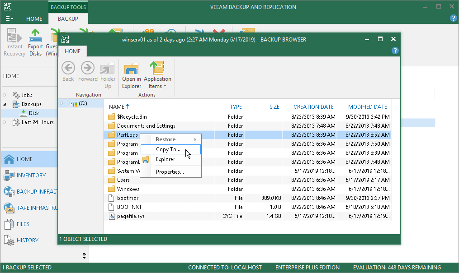The width and height of the screenshot is (459, 273).
Task: Click Windows folder icon
Action: 111,189
